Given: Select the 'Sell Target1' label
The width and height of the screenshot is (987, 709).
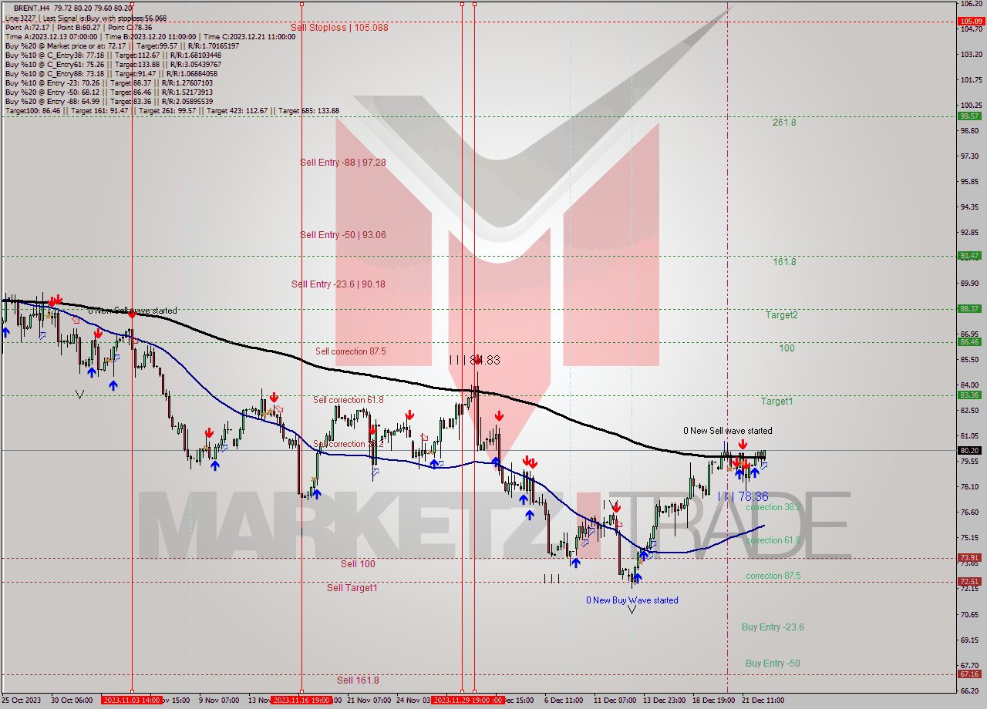Looking at the screenshot, I should click(352, 587).
